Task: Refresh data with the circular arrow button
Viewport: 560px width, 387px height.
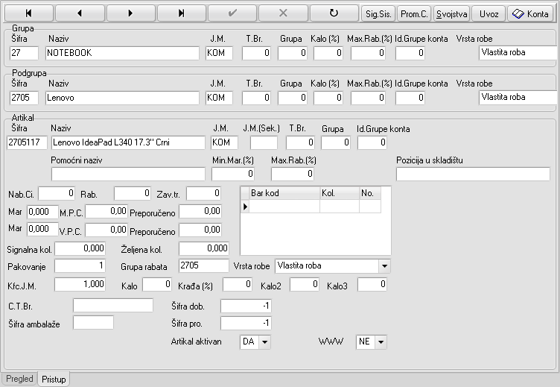Action: 334,13
